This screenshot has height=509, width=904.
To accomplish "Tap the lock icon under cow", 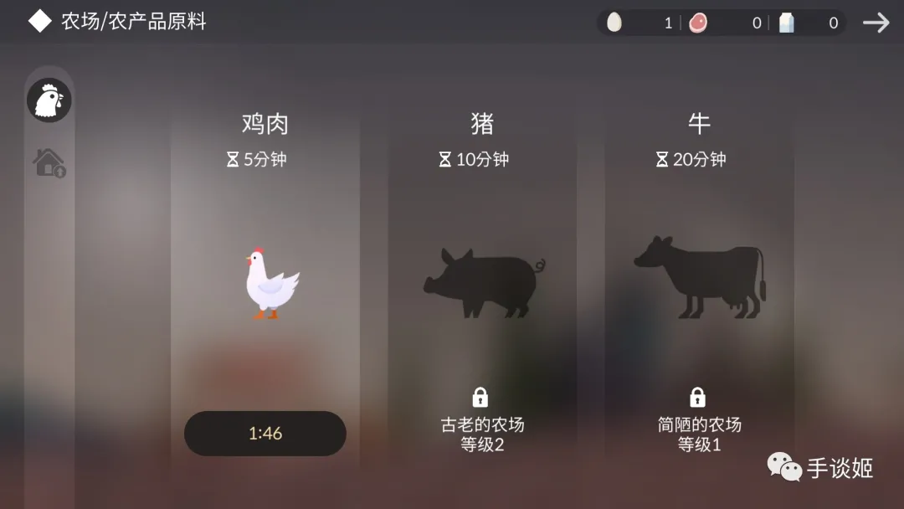I will (697, 397).
